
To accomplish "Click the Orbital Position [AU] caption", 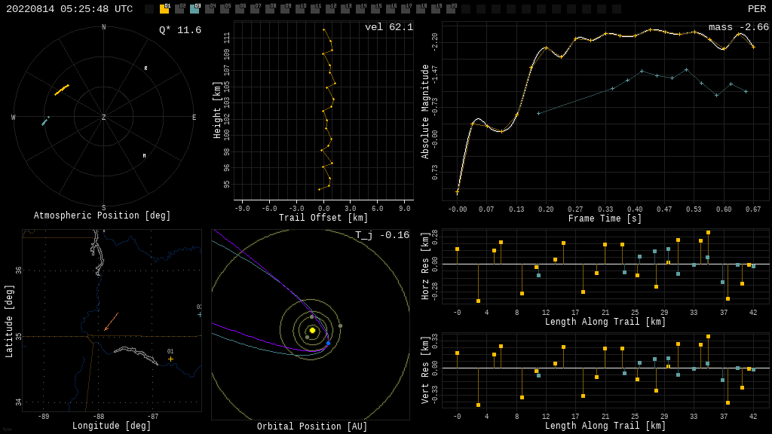I will coord(312,426).
